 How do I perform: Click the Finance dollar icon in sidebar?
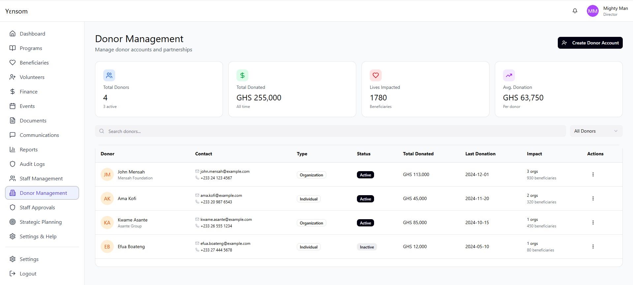(13, 91)
